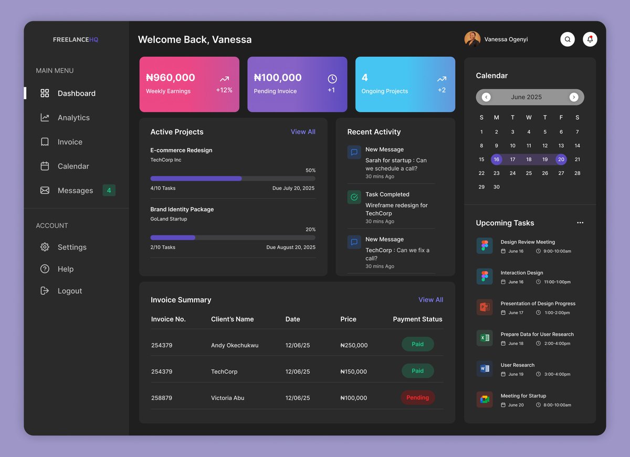
Task: Click View All in Invoice Summary
Action: 430,299
